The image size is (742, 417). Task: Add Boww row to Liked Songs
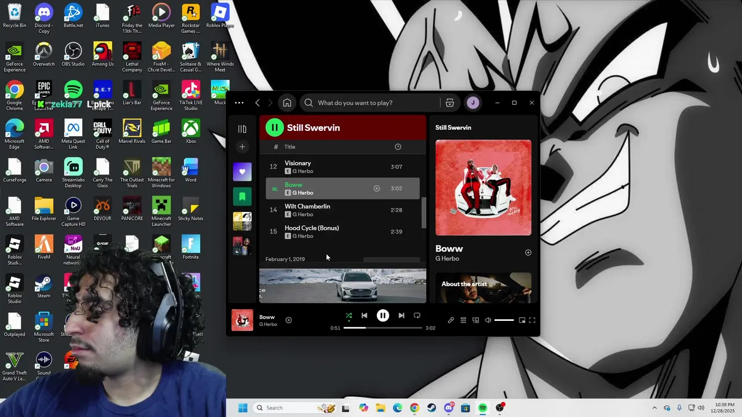click(x=377, y=188)
